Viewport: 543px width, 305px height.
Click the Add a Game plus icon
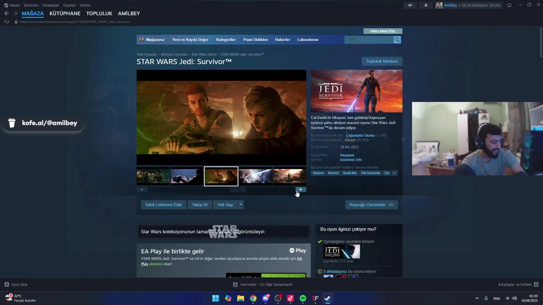(7, 284)
